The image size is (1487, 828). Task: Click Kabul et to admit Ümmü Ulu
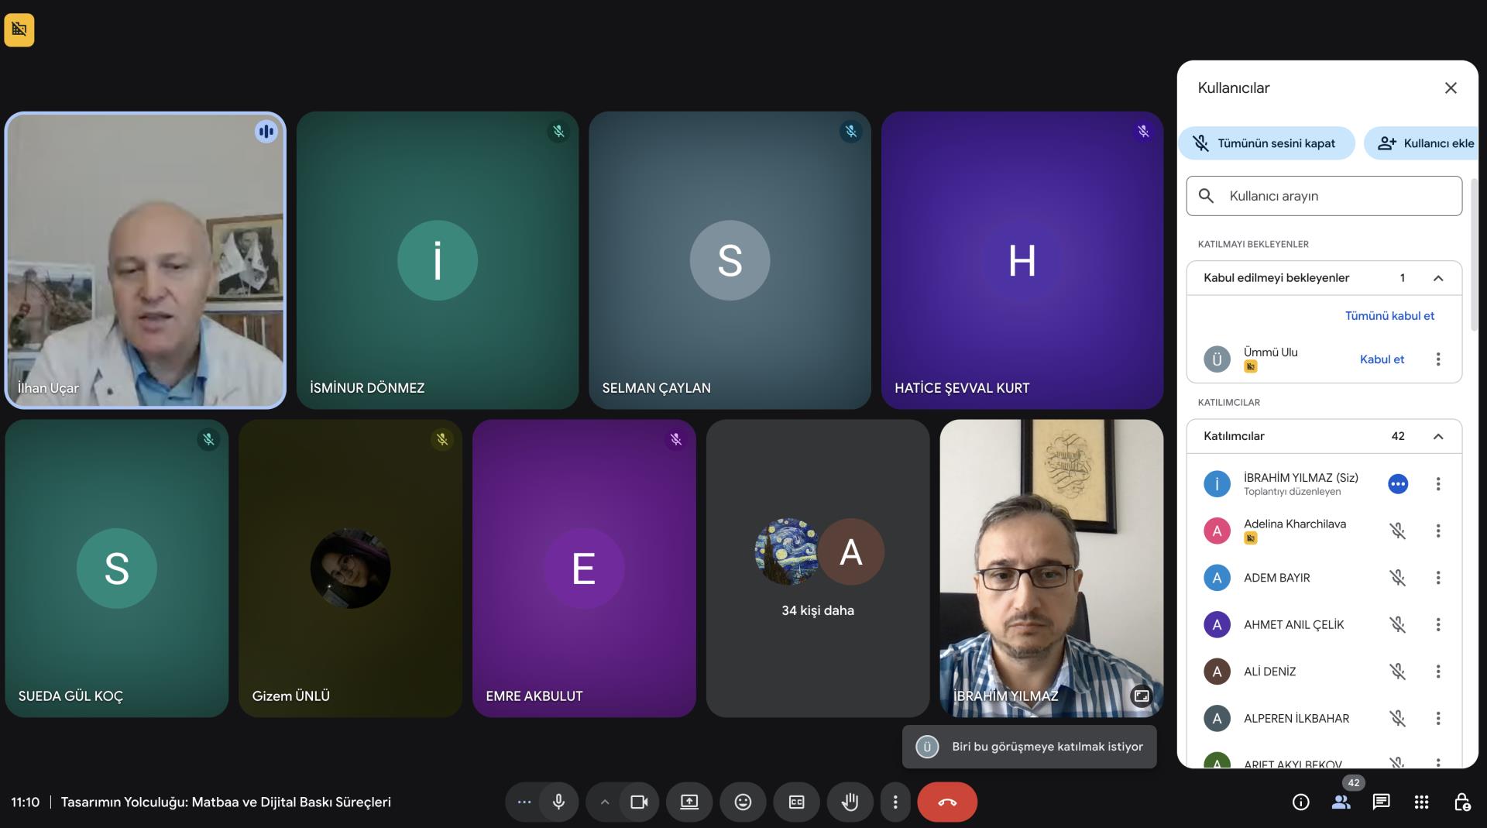(x=1382, y=359)
